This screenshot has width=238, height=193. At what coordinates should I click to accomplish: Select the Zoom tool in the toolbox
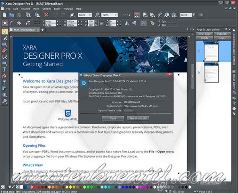coord(4,101)
